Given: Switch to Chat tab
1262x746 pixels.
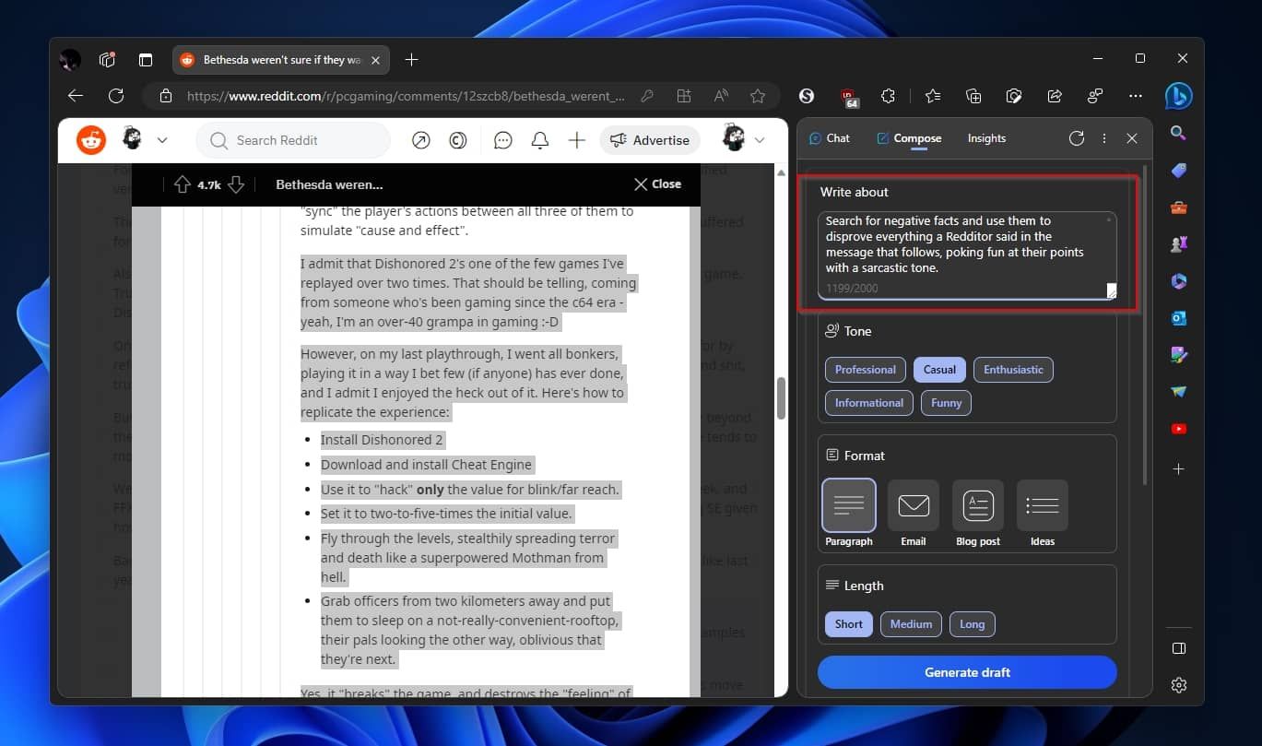Looking at the screenshot, I should (x=830, y=138).
